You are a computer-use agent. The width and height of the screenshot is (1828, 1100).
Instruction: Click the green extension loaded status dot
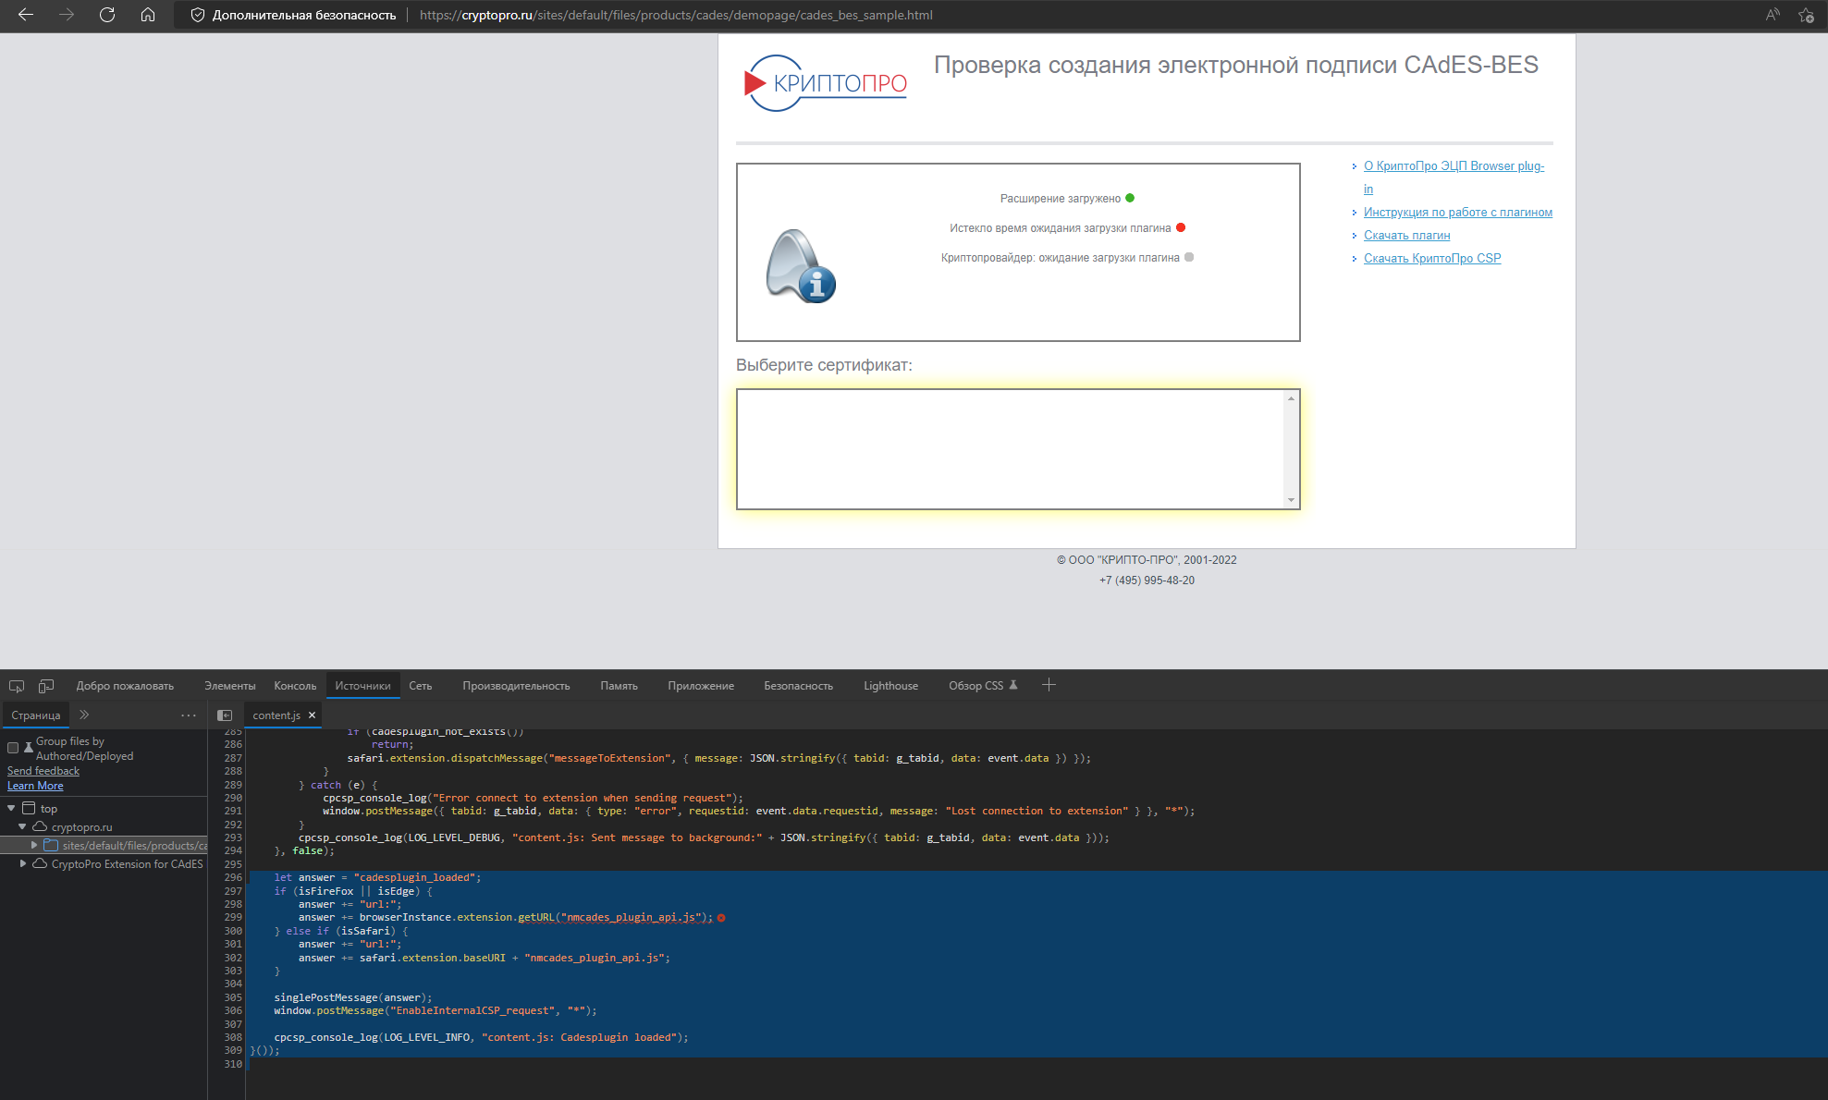[x=1130, y=198]
